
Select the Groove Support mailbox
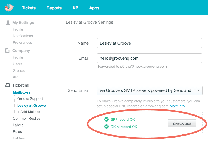pos(30,99)
